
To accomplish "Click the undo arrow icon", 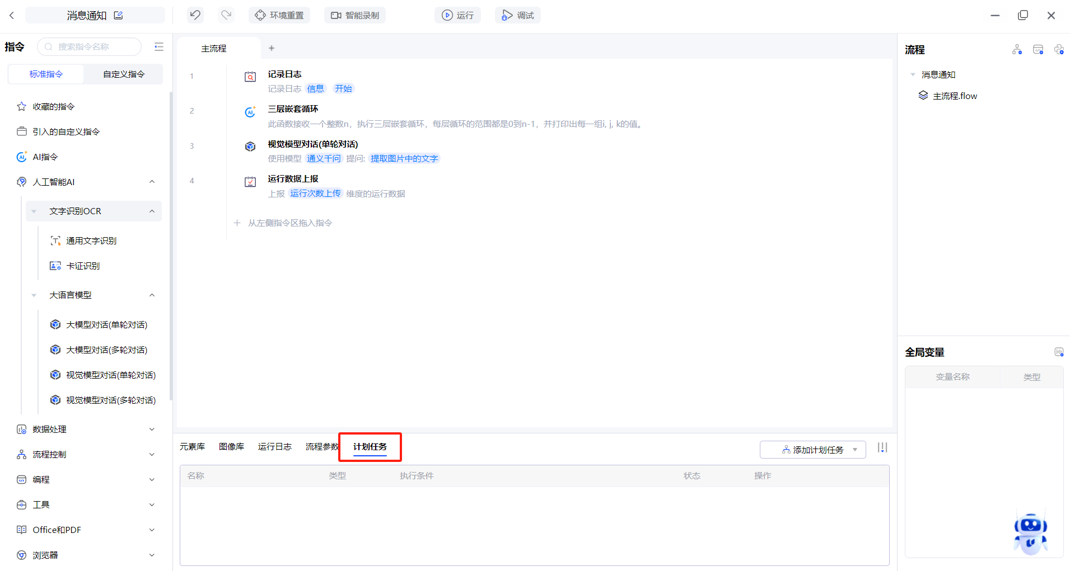I will 195,15.
